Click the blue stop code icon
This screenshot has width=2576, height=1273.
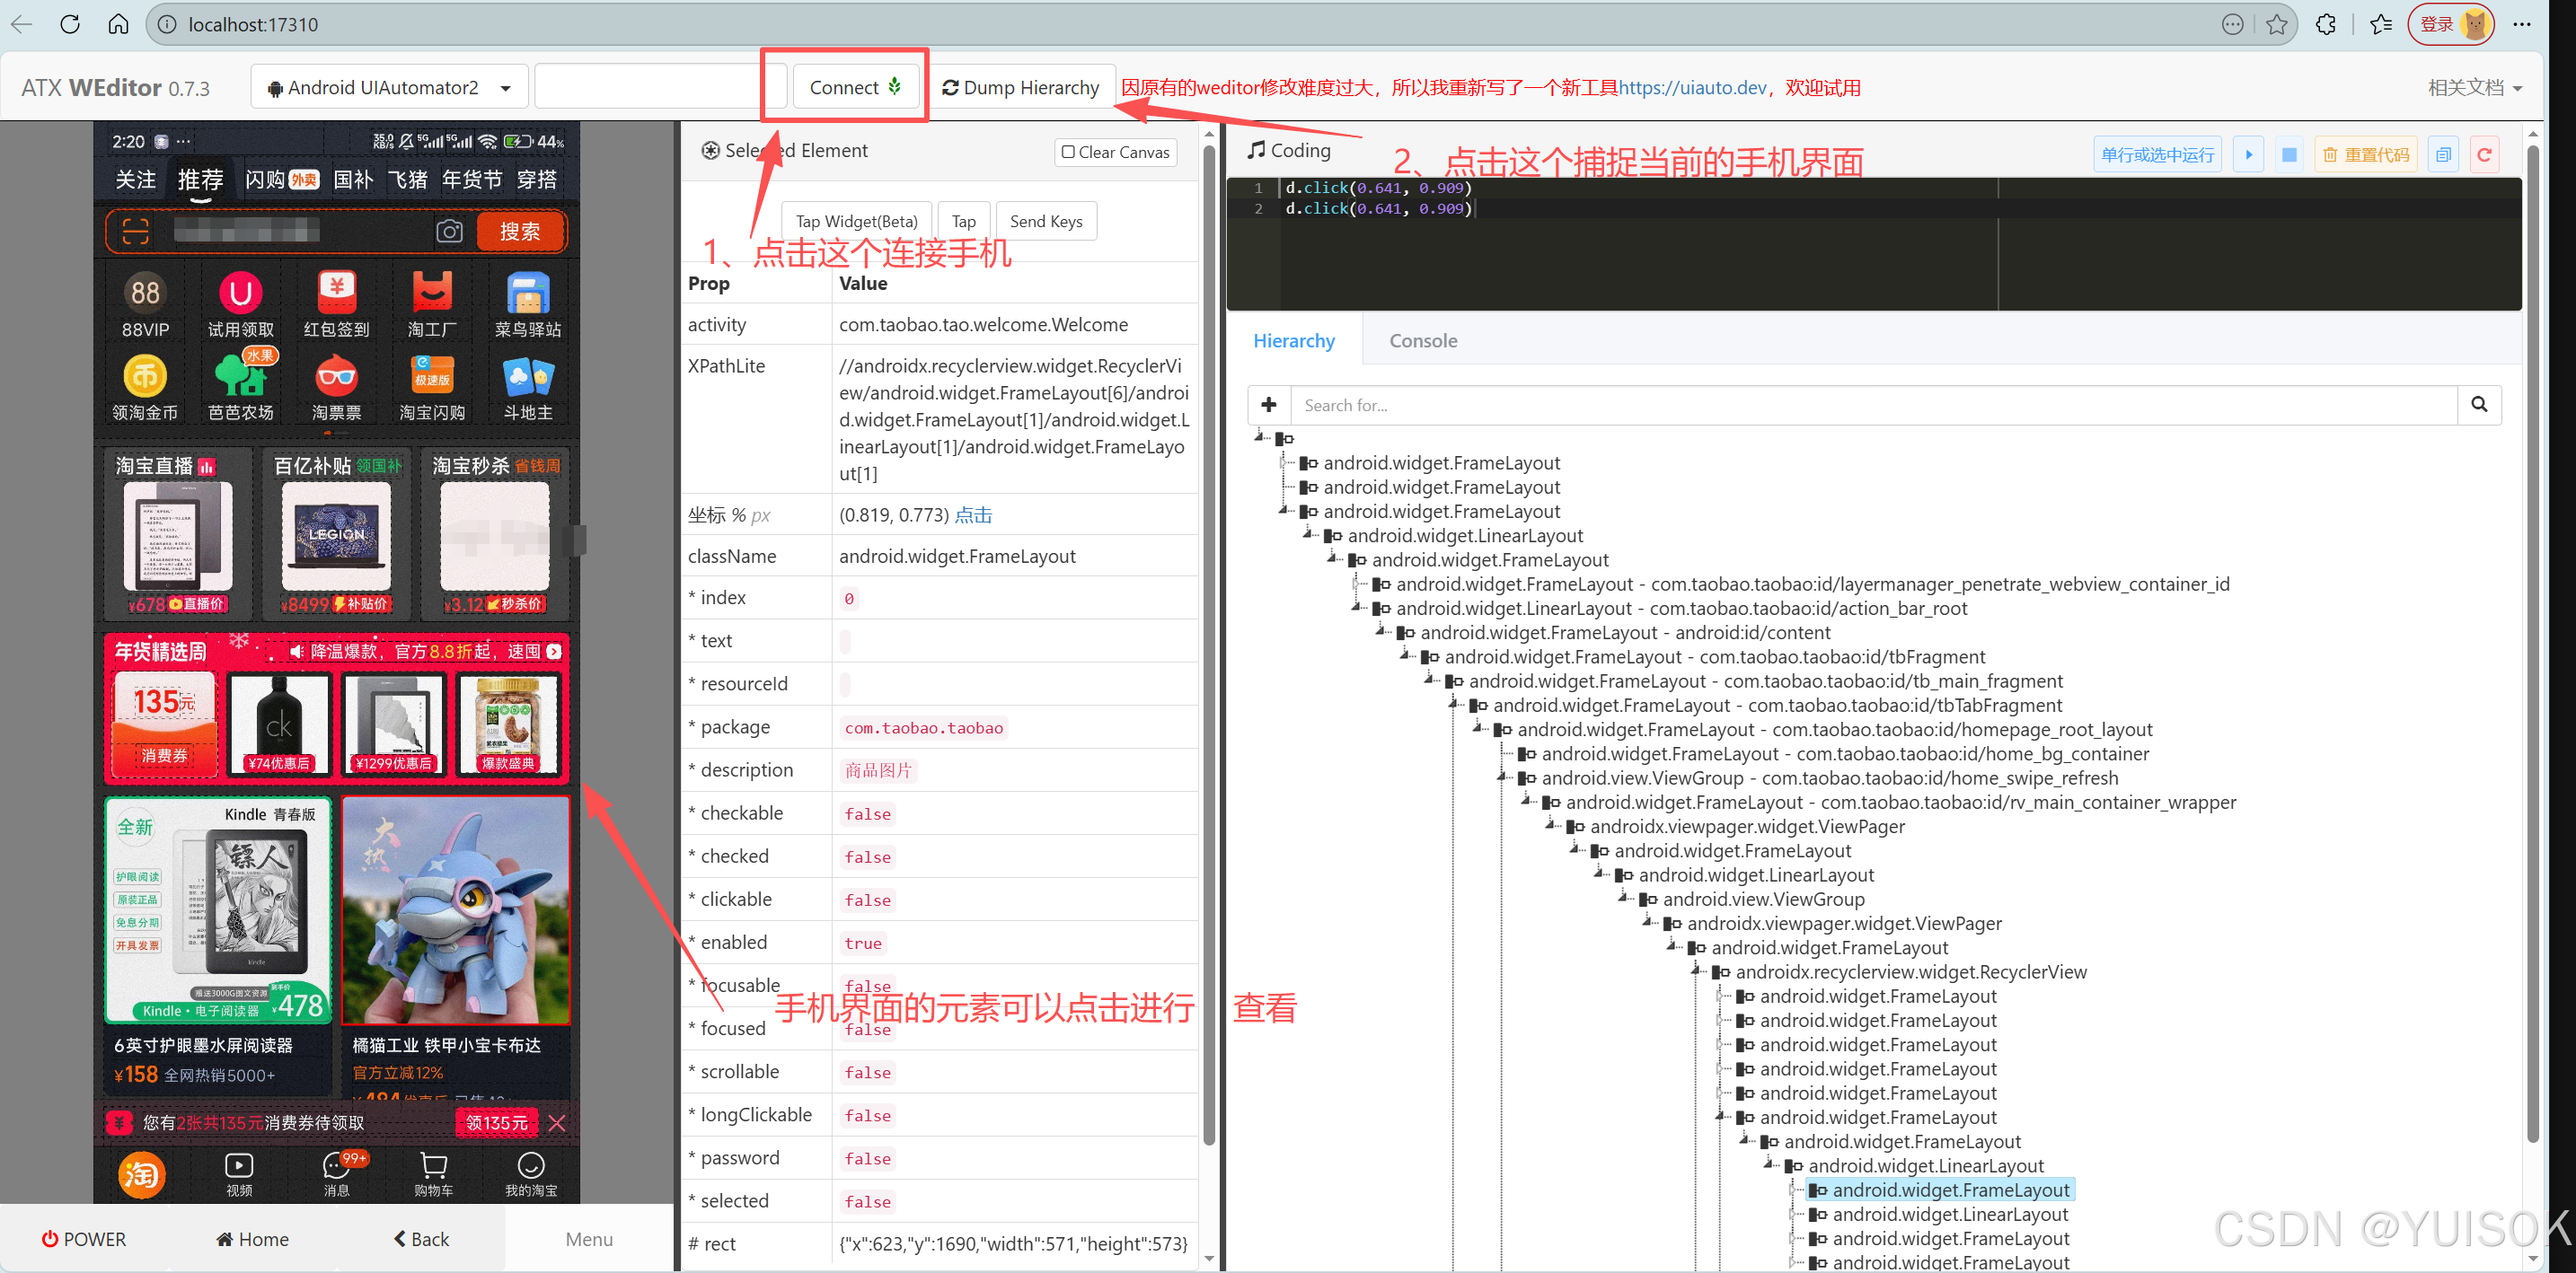point(2289,154)
